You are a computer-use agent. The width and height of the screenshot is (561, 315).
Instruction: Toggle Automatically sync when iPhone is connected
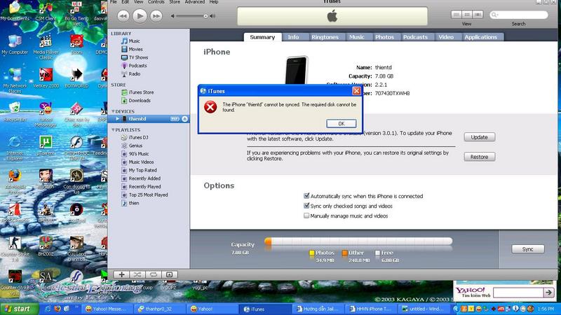point(306,197)
